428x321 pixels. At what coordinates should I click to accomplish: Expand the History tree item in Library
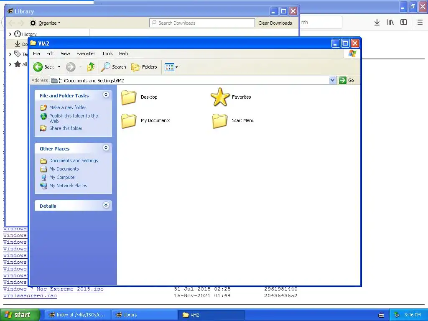click(10, 34)
